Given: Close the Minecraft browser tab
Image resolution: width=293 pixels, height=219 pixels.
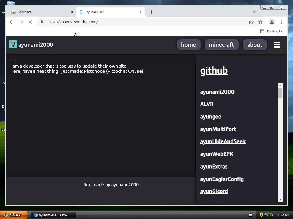Looking at the screenshot, I should click(72, 12).
